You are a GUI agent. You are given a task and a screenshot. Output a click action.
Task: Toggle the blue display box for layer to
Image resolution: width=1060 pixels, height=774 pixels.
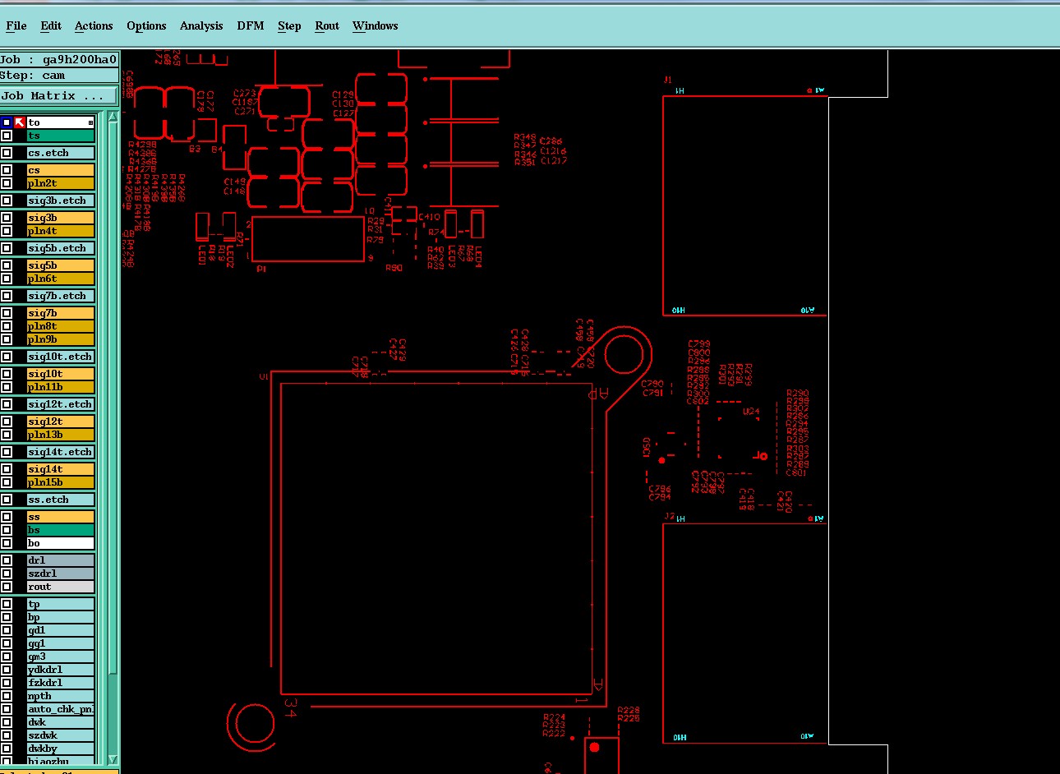(x=7, y=122)
